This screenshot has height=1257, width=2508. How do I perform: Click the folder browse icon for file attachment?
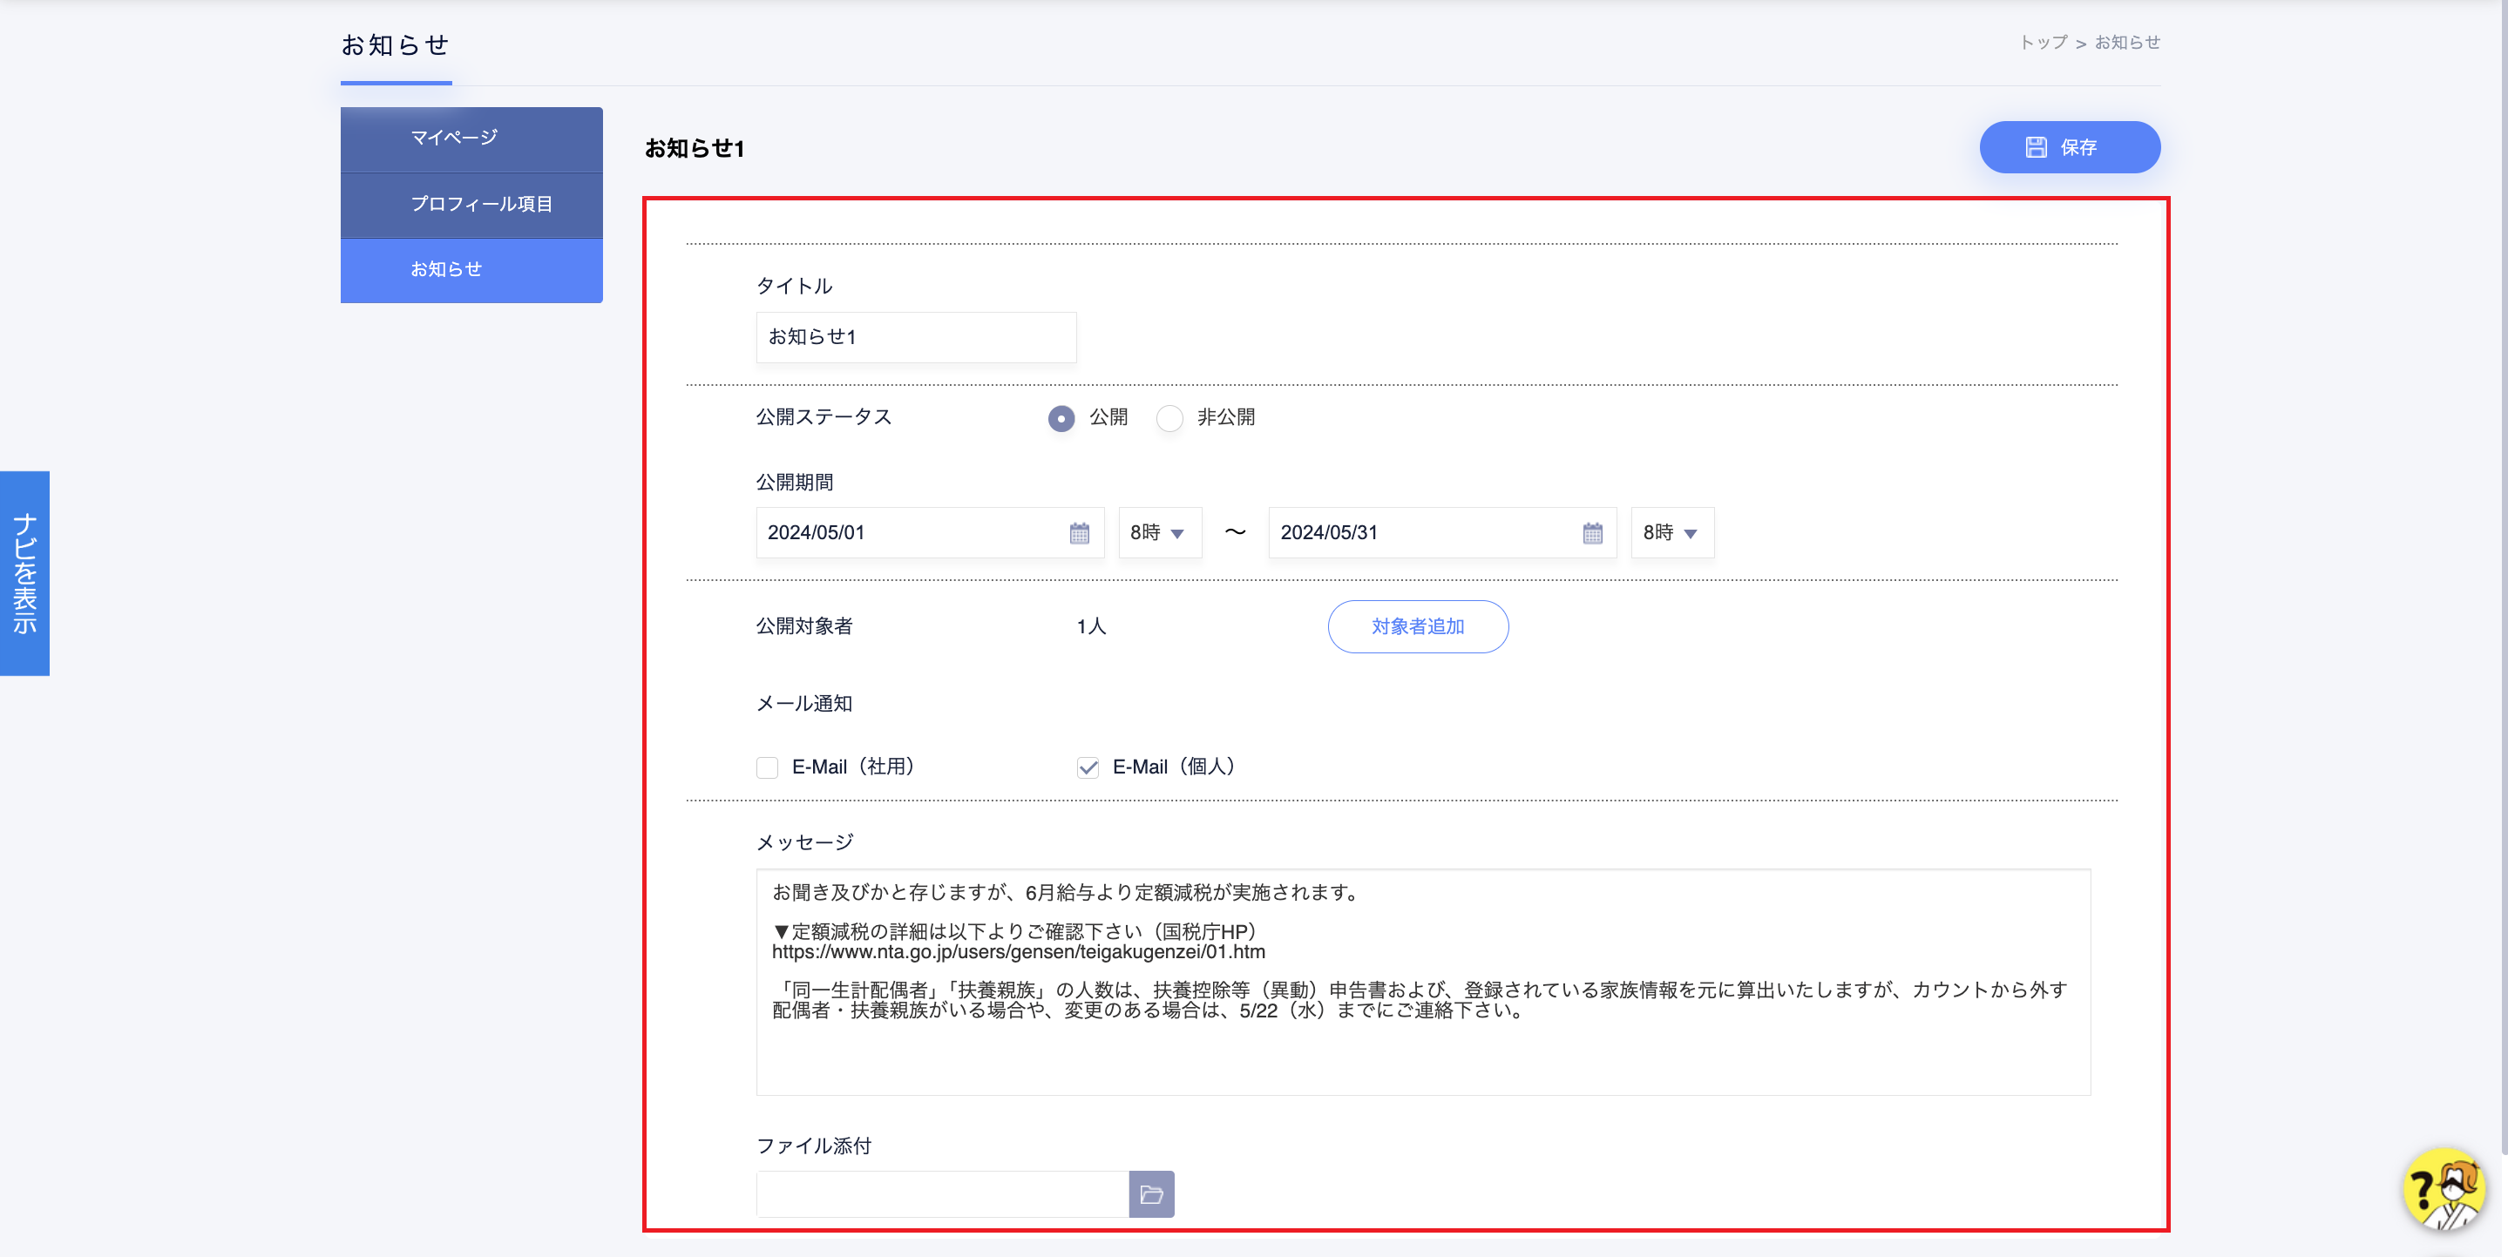click(x=1151, y=1193)
